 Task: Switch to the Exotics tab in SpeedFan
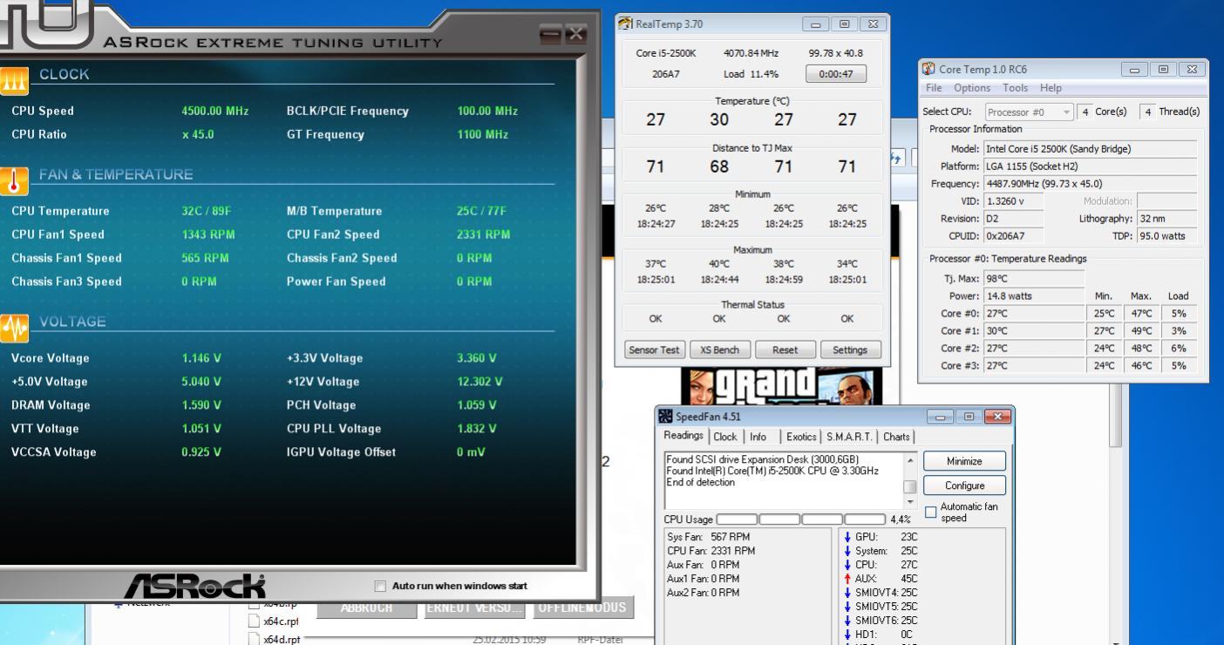click(801, 437)
